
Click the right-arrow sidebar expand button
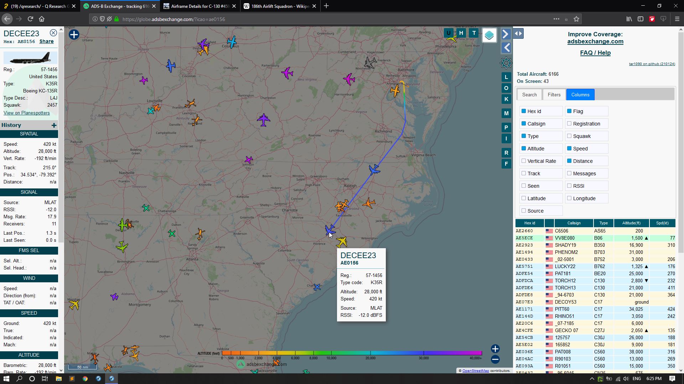pyautogui.click(x=506, y=34)
